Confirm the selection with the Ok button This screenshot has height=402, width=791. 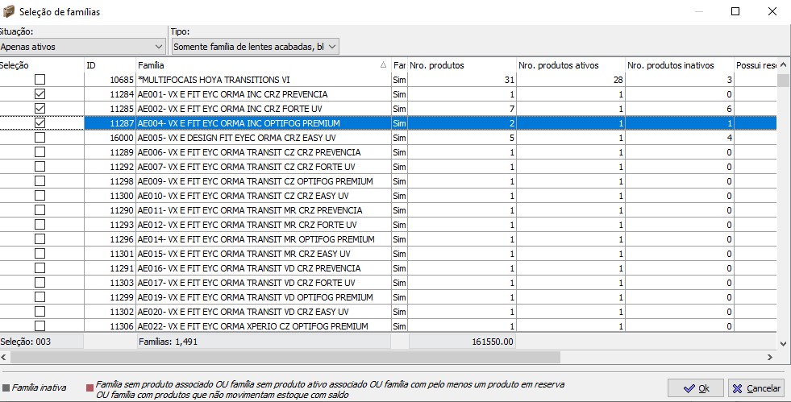696,388
